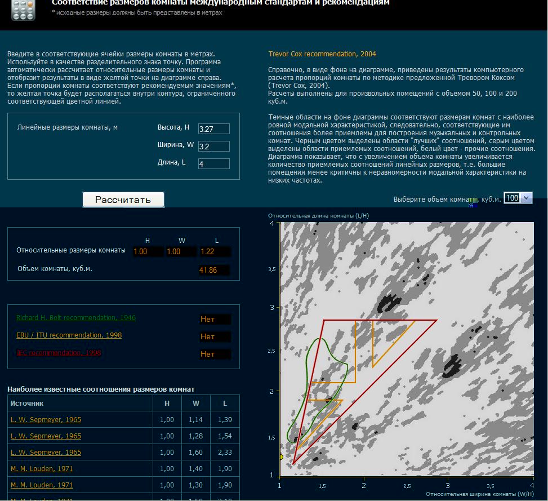Image resolution: width=548 pixels, height=501 pixels.
Task: Open the room volume dropdown showing 100
Action: [x=518, y=198]
